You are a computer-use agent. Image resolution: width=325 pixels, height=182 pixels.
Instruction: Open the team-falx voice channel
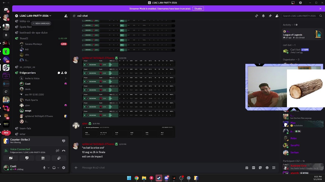click(25, 128)
